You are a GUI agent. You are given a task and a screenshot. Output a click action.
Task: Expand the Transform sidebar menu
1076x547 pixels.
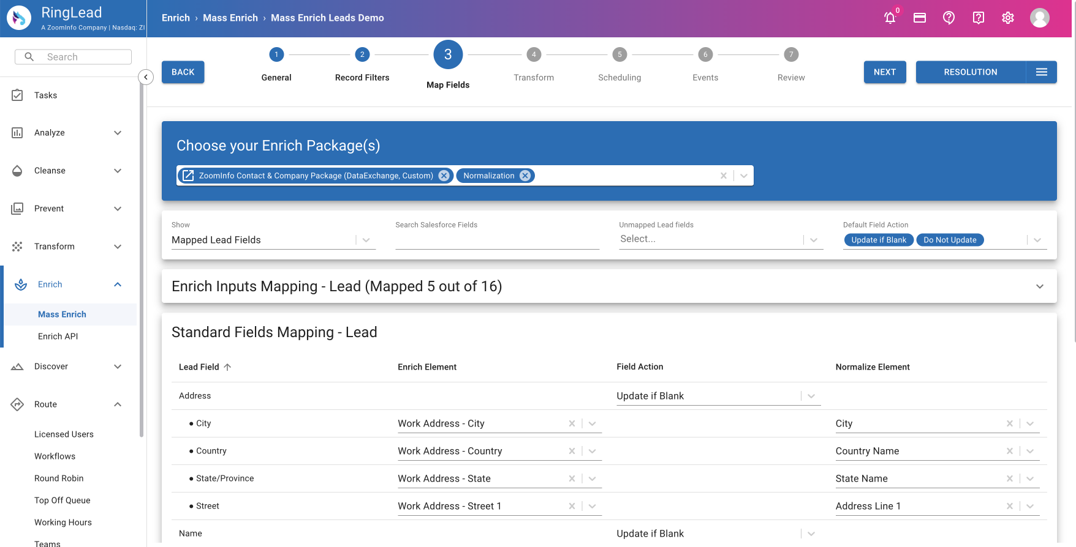pyautogui.click(x=118, y=247)
